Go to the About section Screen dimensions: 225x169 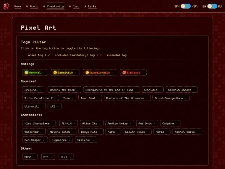[34, 6]
